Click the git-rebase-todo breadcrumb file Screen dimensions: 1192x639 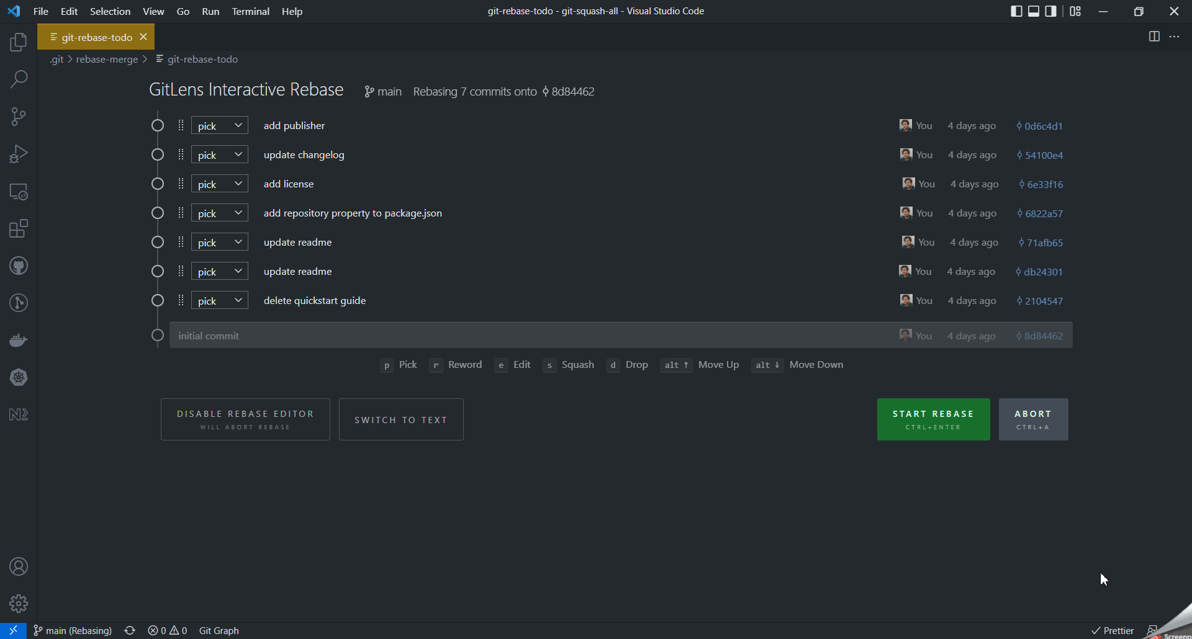196,59
